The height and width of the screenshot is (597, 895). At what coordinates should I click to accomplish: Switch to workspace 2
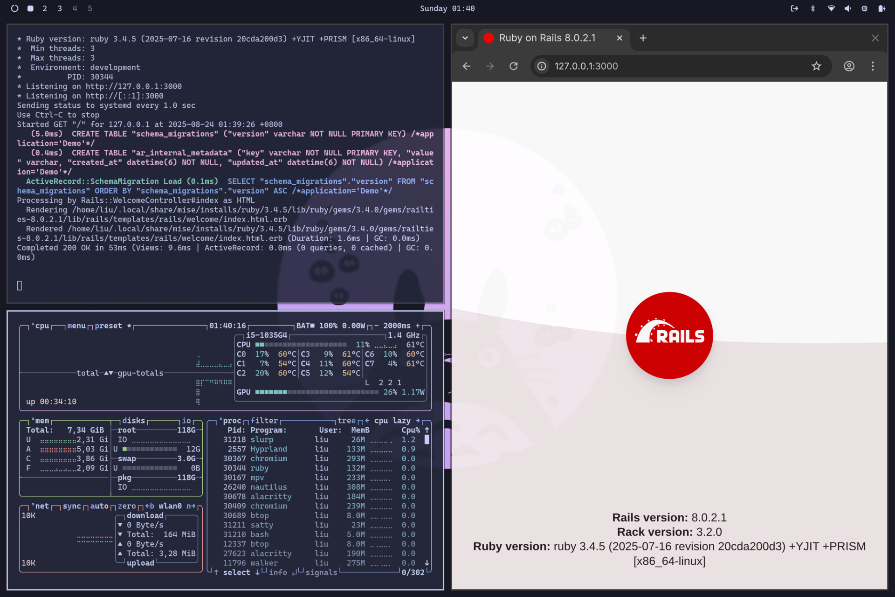(x=45, y=8)
